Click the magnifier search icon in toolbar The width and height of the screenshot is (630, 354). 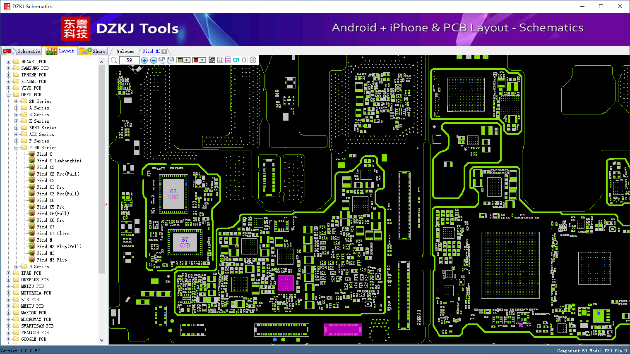coord(114,60)
